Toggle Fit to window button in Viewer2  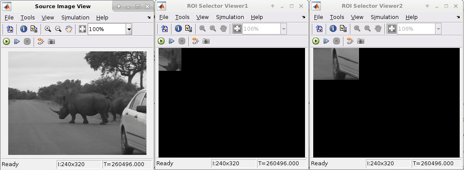pyautogui.click(x=392, y=28)
